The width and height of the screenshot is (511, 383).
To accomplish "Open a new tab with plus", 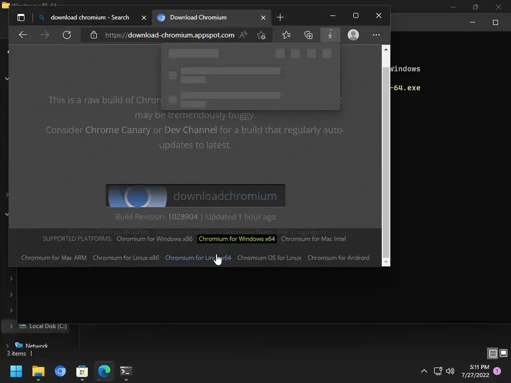I will point(280,17).
